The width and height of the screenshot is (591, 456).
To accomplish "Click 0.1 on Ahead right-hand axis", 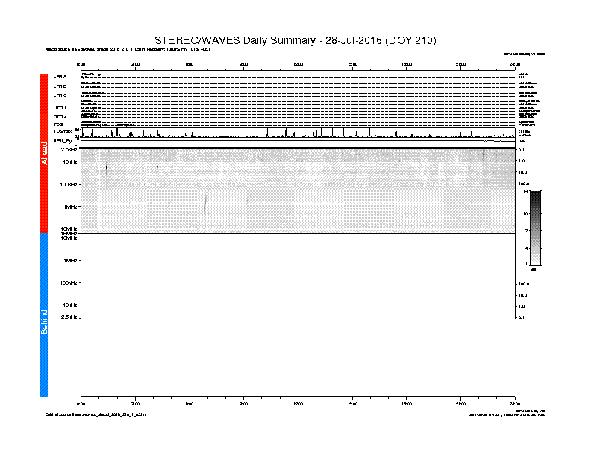I will pos(522,150).
